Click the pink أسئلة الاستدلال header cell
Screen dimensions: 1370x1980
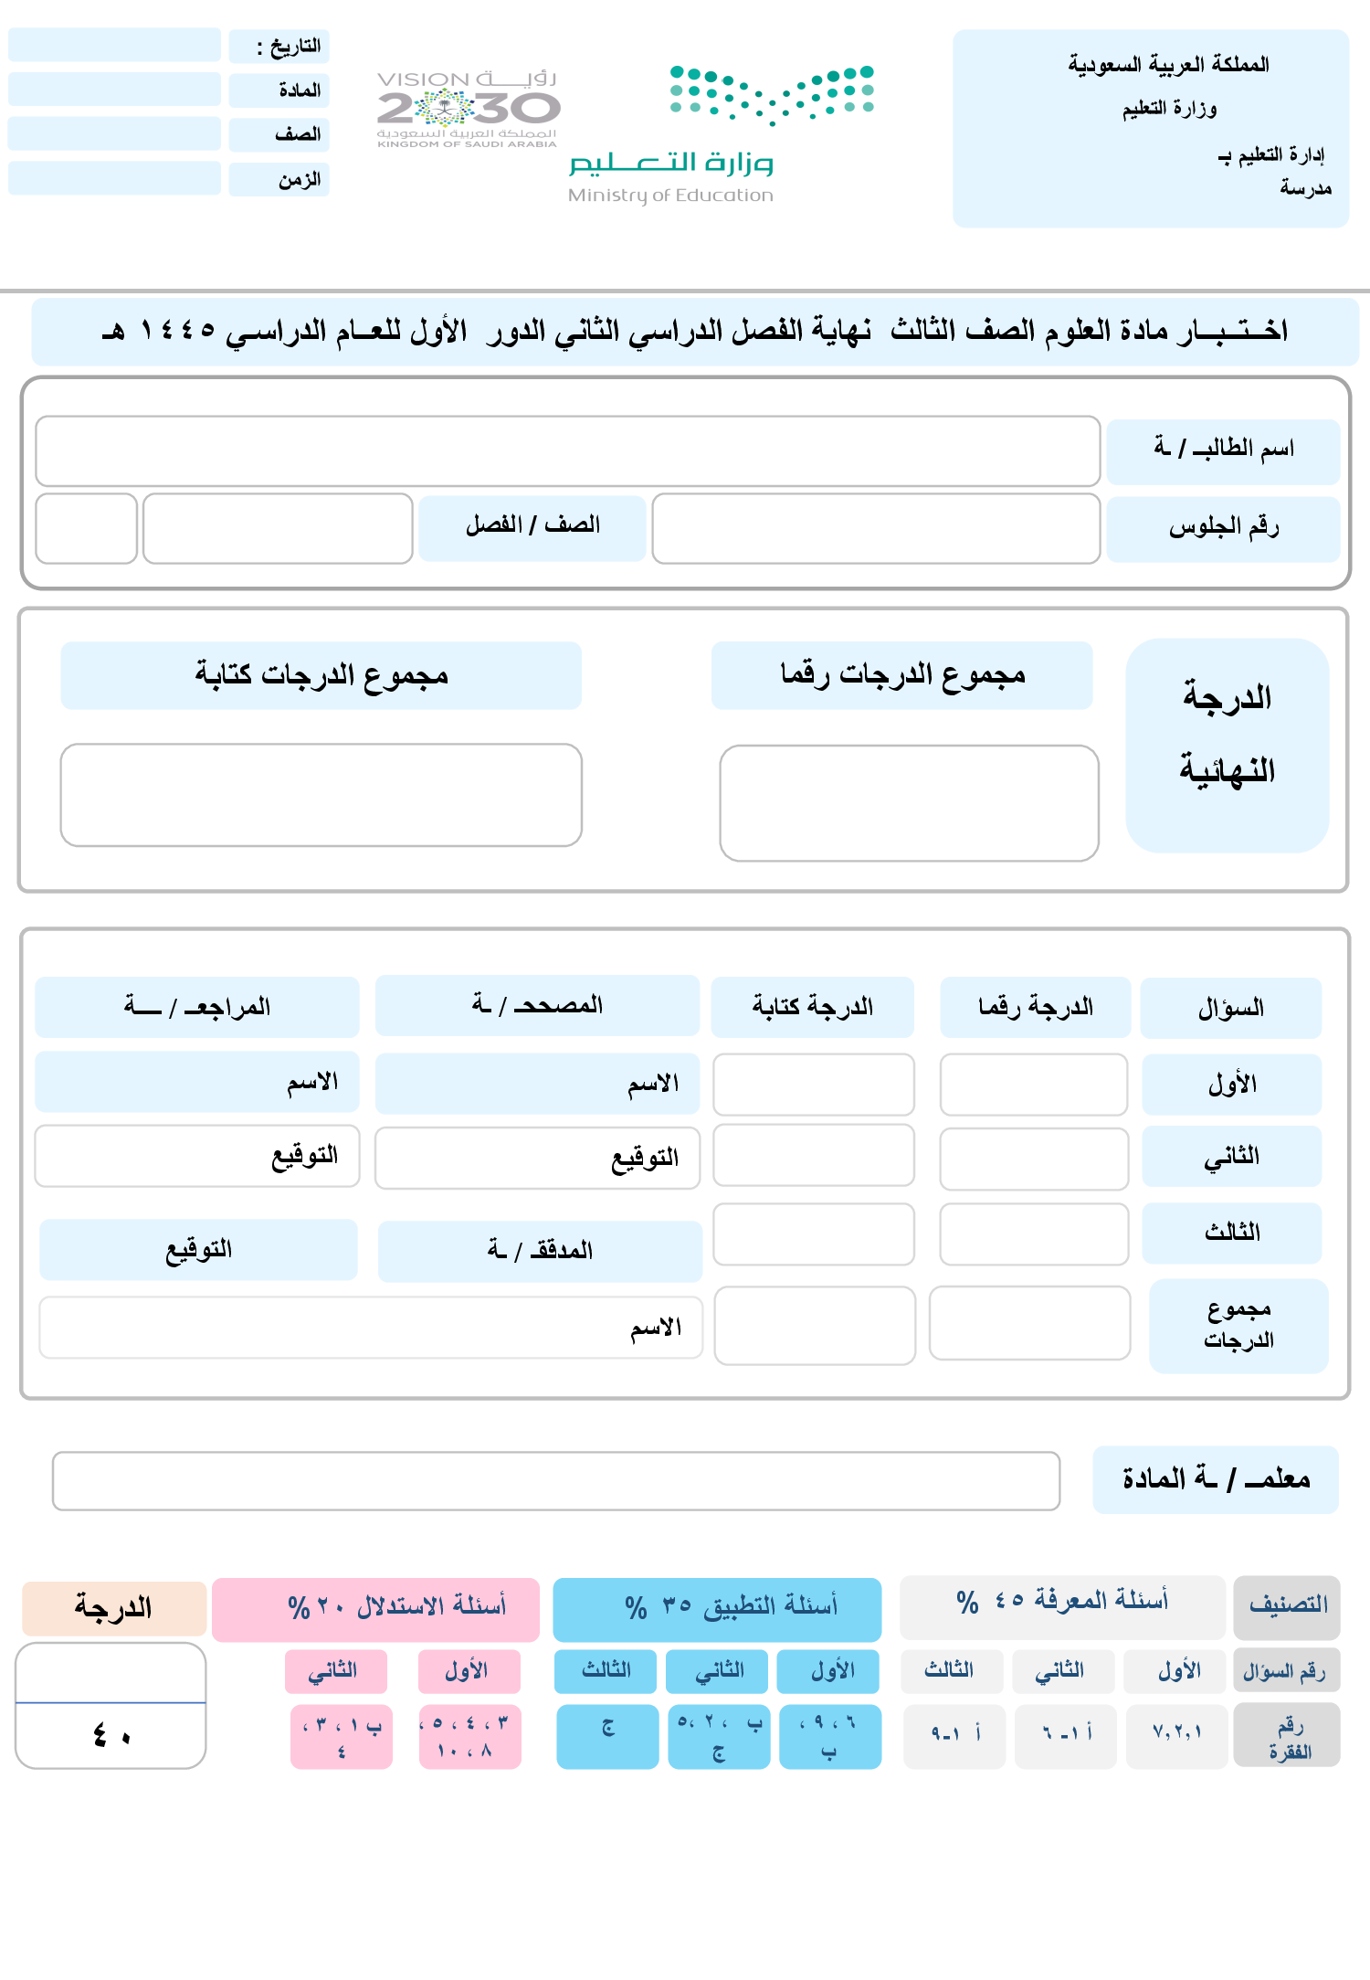375,1608
